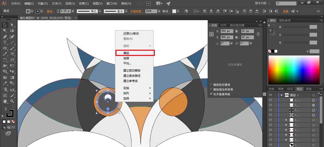
Task: Click the B slider in the Color panel
Action: click(295, 42)
